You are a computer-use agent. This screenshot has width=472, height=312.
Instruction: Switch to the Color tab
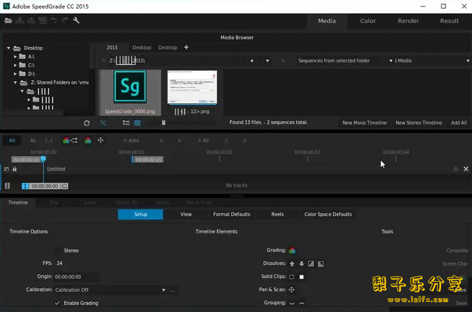pos(368,21)
